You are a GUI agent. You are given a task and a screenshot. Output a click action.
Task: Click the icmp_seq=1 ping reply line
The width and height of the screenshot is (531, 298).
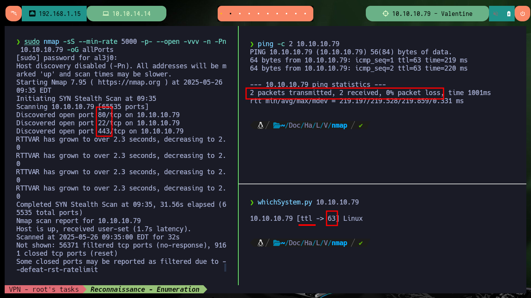pyautogui.click(x=359, y=60)
